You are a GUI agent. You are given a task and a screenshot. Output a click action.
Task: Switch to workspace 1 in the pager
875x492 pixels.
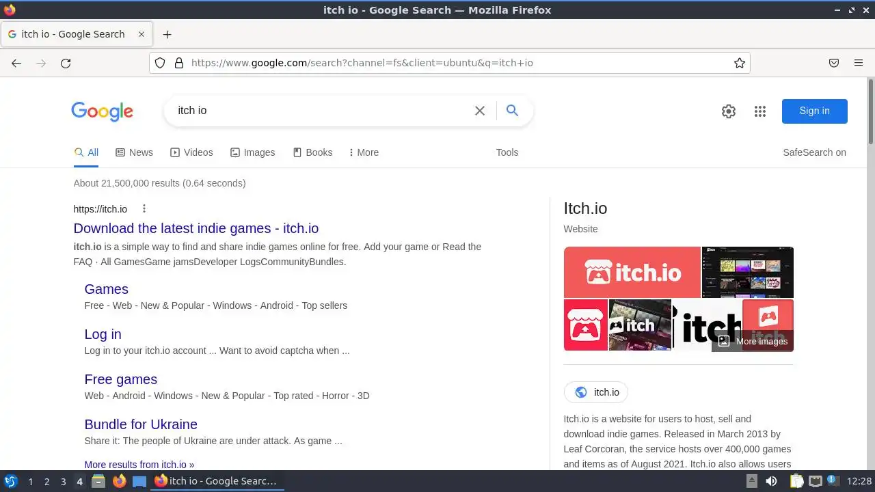point(30,482)
